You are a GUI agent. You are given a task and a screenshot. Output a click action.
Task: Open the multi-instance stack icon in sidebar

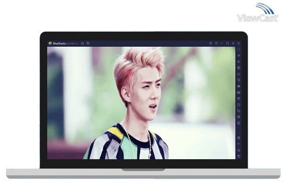pos(239,117)
